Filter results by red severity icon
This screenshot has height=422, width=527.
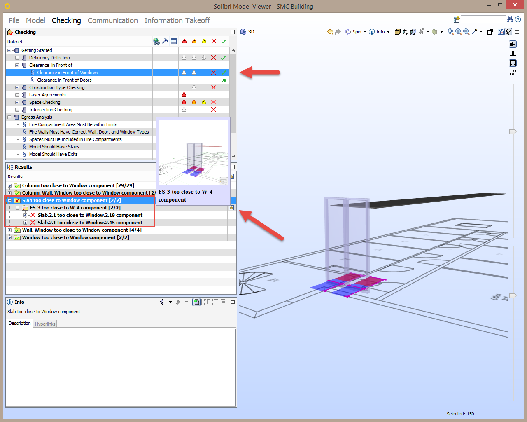point(184,41)
